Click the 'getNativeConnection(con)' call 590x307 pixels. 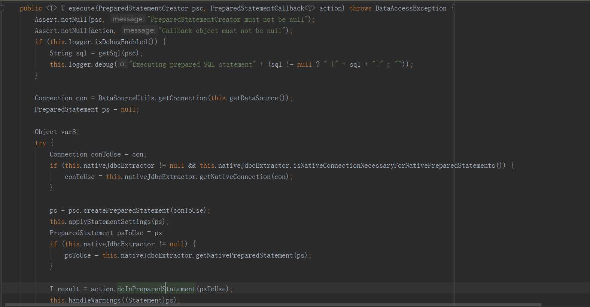[x=244, y=177]
